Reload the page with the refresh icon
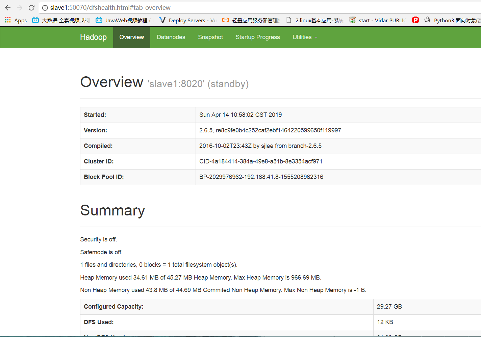Image resolution: width=481 pixels, height=337 pixels. point(31,7)
